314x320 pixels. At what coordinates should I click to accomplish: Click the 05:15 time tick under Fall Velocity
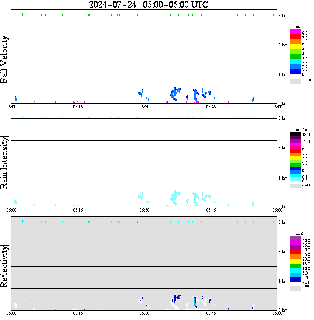tap(78, 107)
